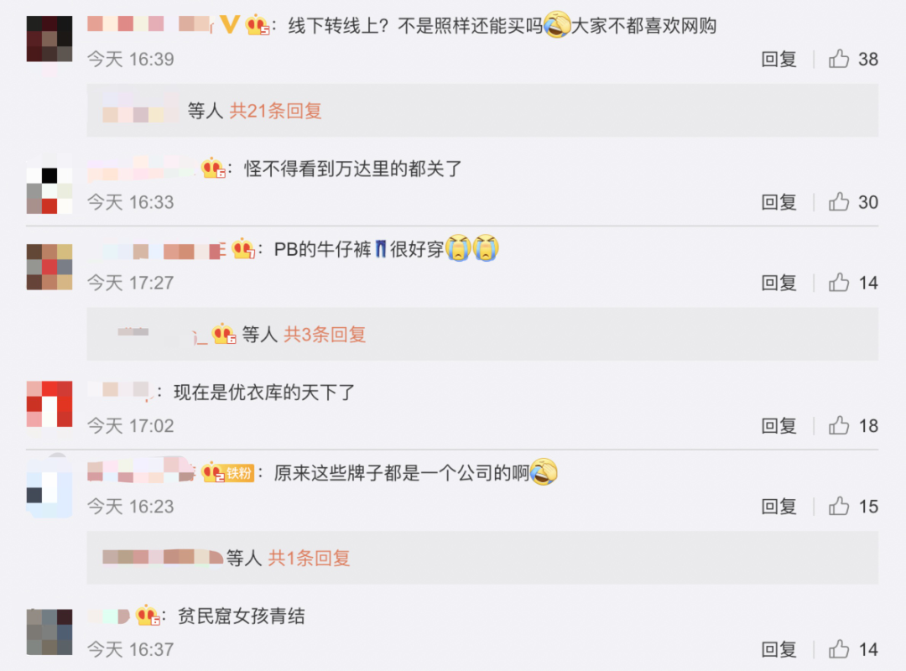Like the 一个公司 comment with 15 likes
Image resolution: width=906 pixels, height=671 pixels.
pyautogui.click(x=838, y=507)
